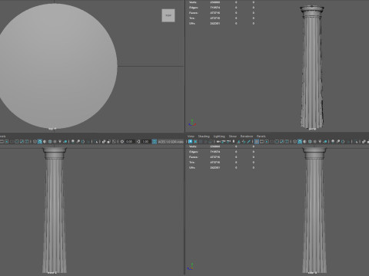
Task: Toggle X-Ray in front view toolbar
Action: (x=104, y=141)
